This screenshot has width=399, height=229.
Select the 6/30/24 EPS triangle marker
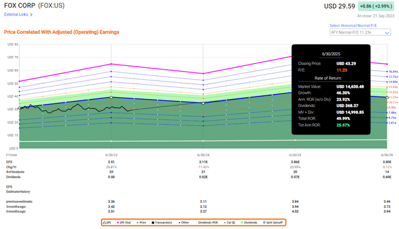point(203,103)
